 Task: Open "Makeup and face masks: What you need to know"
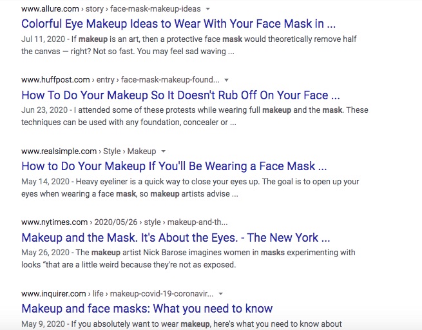point(147,308)
